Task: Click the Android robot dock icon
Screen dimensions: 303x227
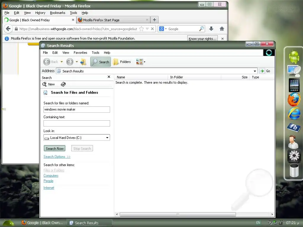Action: pyautogui.click(x=294, y=57)
